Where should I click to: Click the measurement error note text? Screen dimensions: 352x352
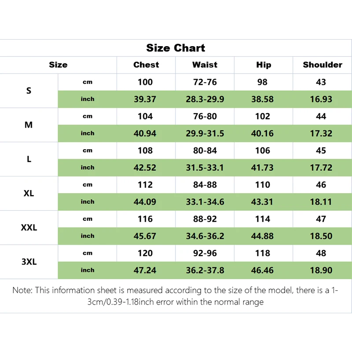click(176, 296)
